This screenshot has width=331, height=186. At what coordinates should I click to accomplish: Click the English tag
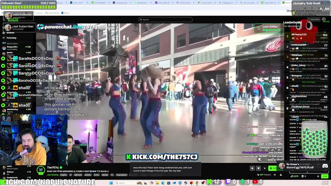[x=64, y=175]
